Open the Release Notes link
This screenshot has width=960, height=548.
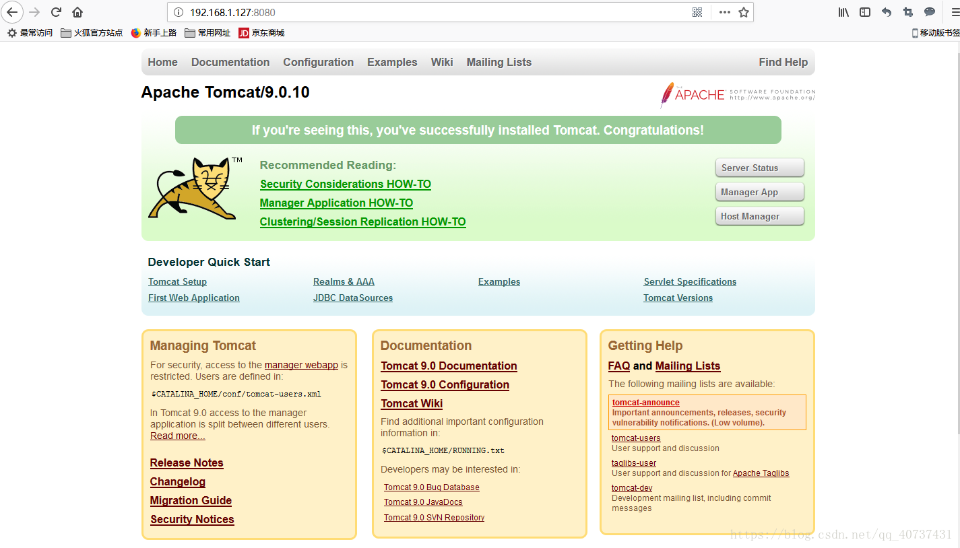pos(187,463)
